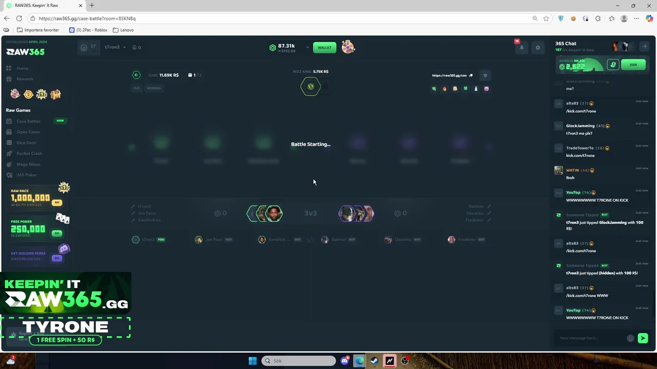Click the gold coin reward icon
Viewport: 657px width, 369px height.
[28, 94]
